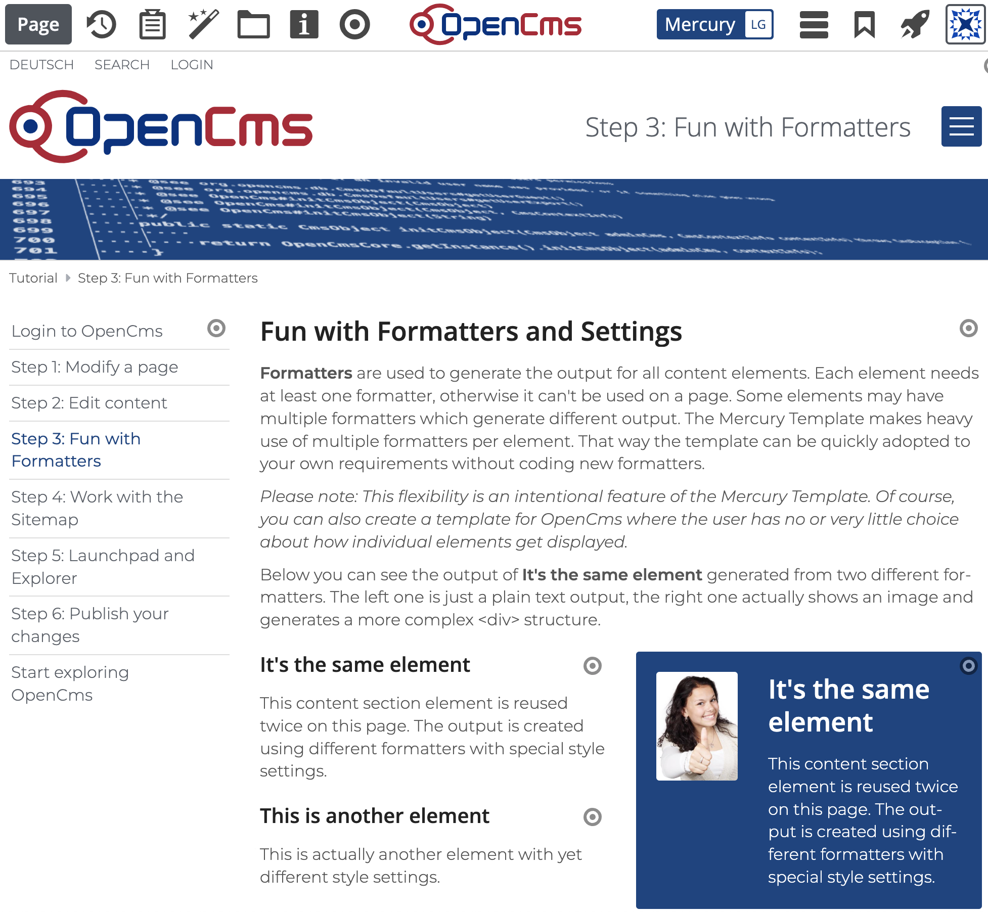Open the toolbar hamburger menu top right
The height and width of the screenshot is (912, 988).
814,24
